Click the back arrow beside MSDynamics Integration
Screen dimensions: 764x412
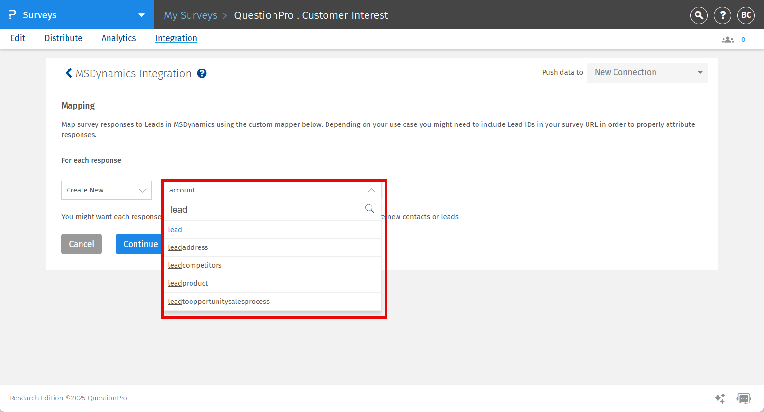(68, 73)
